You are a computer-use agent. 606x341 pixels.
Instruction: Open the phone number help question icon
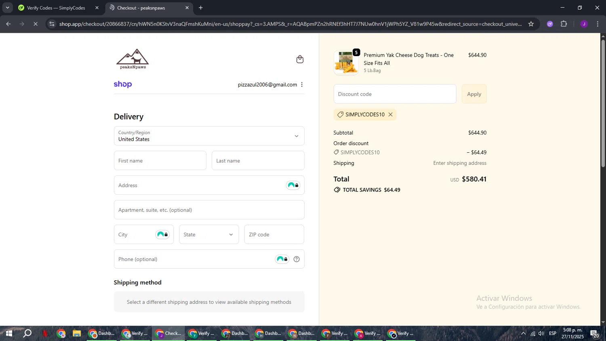pos(297,259)
